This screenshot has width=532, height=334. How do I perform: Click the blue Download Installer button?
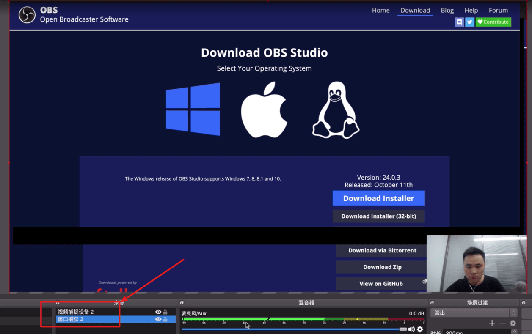coord(378,198)
